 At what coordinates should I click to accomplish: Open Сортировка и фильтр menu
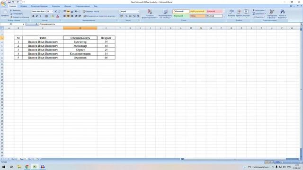click(272, 14)
